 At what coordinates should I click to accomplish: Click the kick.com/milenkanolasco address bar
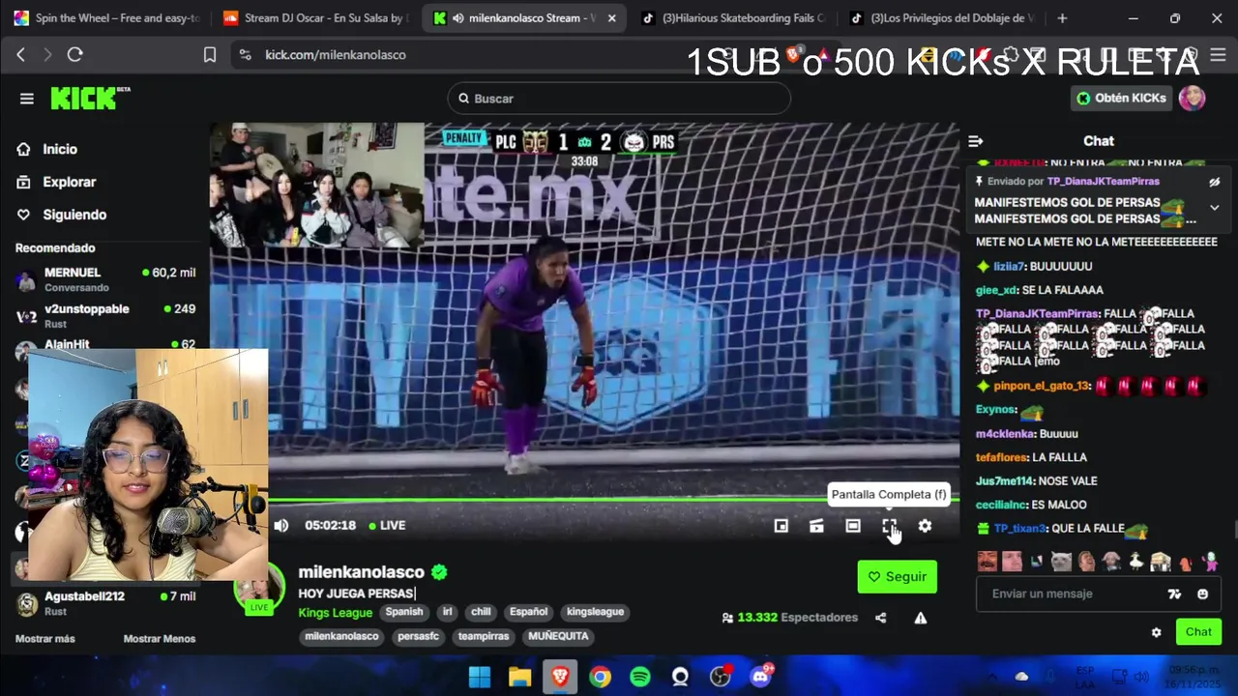(x=336, y=55)
